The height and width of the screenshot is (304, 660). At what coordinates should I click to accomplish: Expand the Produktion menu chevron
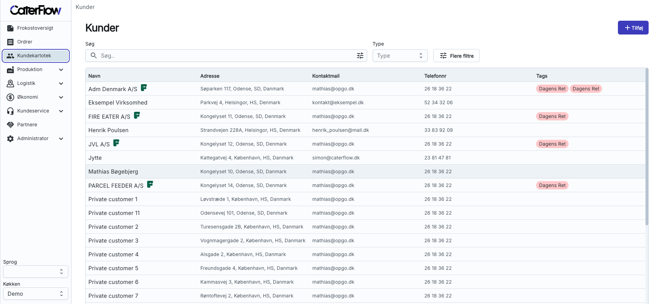[61, 69]
